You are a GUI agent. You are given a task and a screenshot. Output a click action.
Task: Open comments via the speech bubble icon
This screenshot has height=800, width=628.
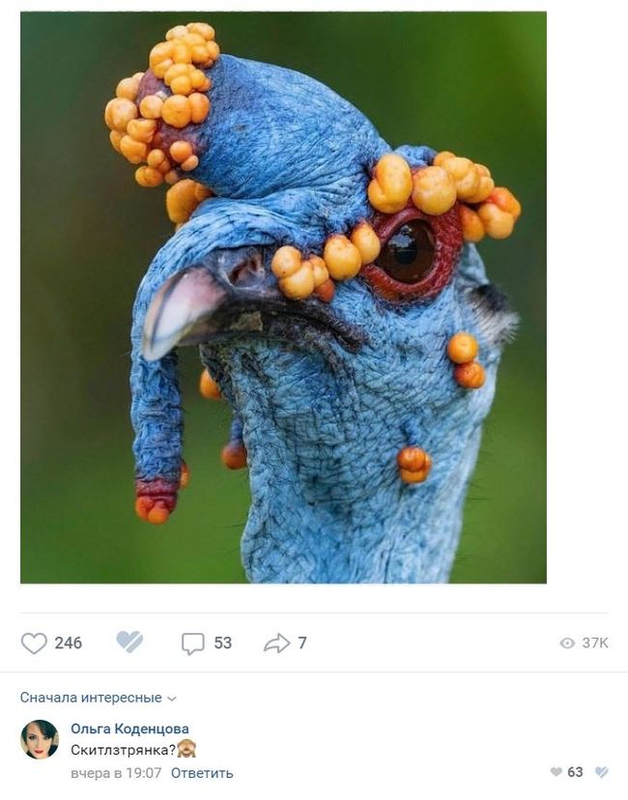193,643
